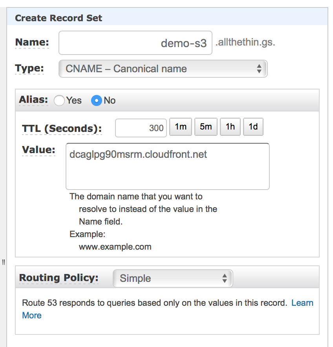
Task: Select the Alias No radio button
Action: (x=97, y=100)
